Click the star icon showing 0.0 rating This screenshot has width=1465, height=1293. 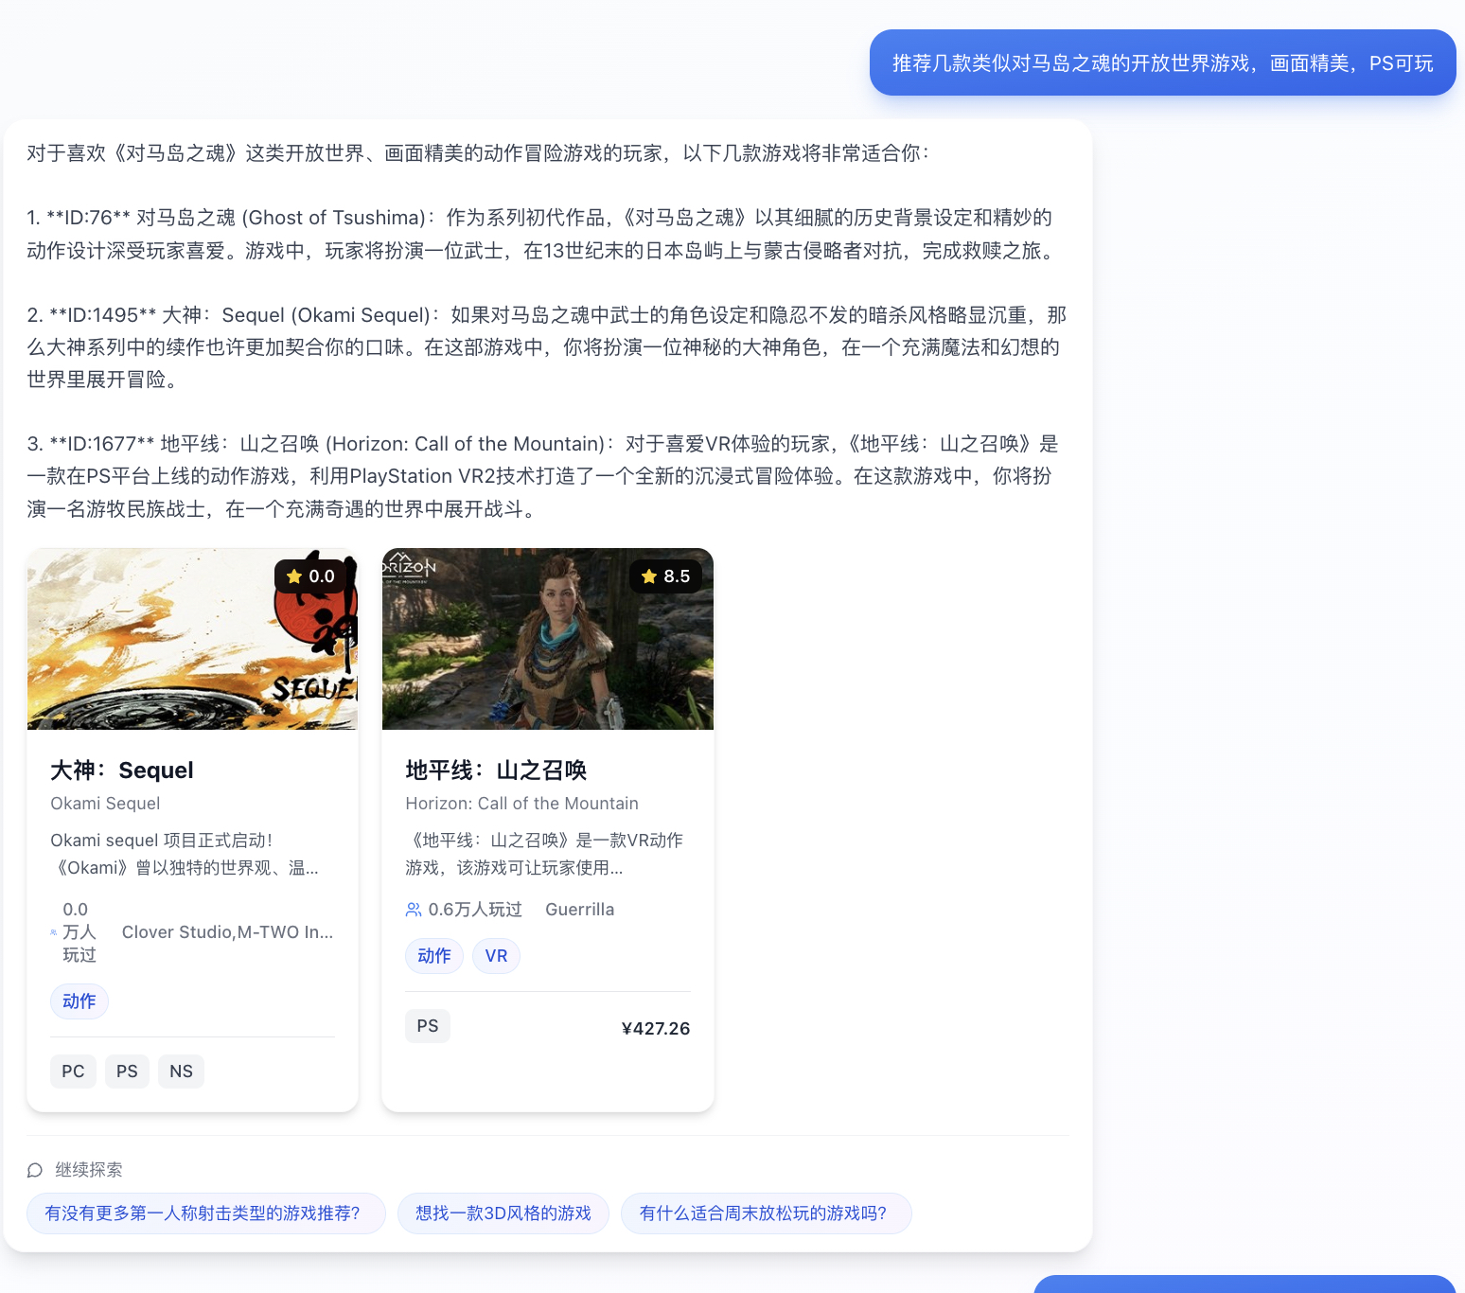tap(295, 576)
